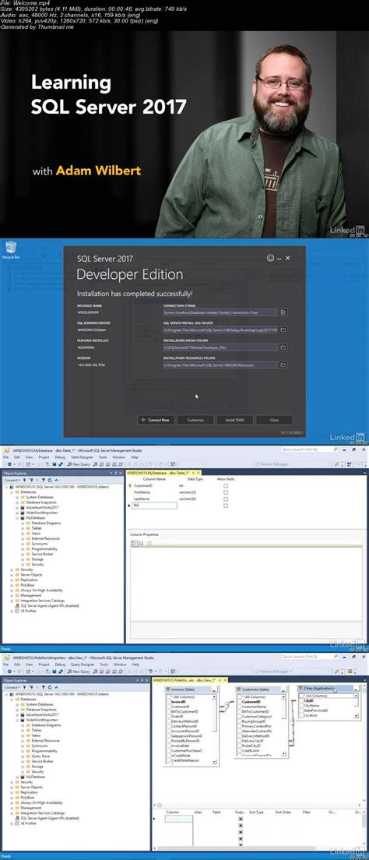Click the installer's Close button
This screenshot has width=369, height=860.
coord(274,420)
